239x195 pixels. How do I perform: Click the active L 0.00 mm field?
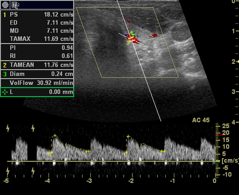click(x=38, y=92)
